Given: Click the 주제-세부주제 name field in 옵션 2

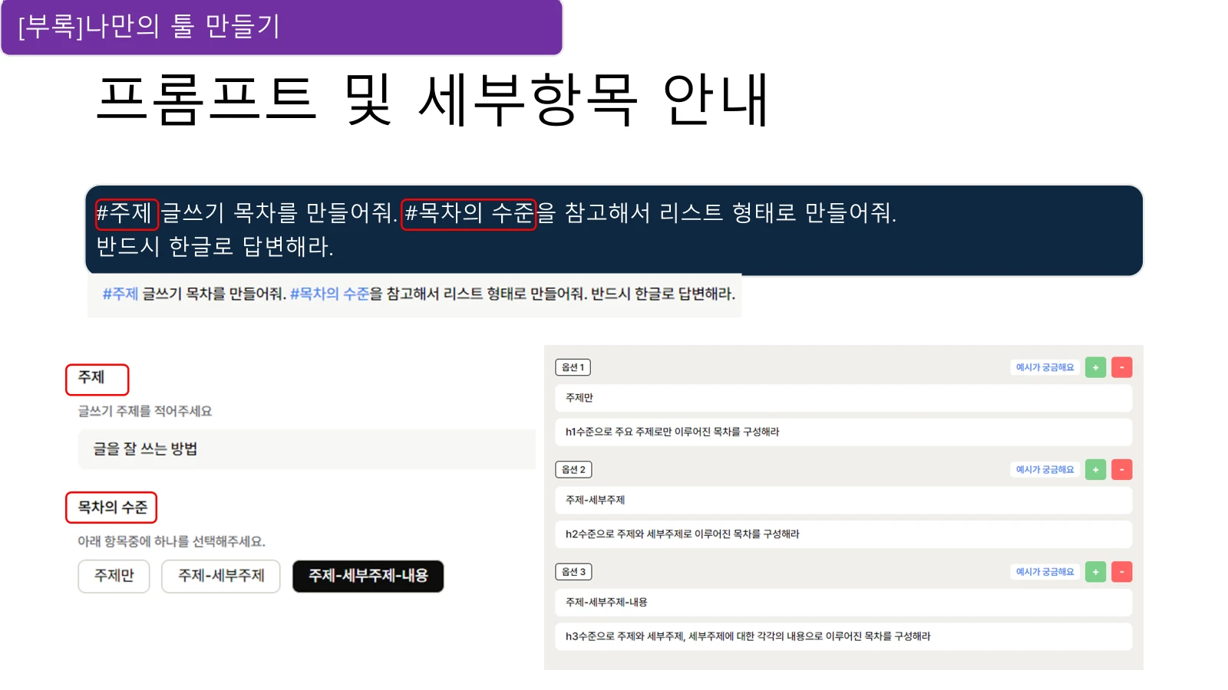Looking at the screenshot, I should [x=843, y=500].
